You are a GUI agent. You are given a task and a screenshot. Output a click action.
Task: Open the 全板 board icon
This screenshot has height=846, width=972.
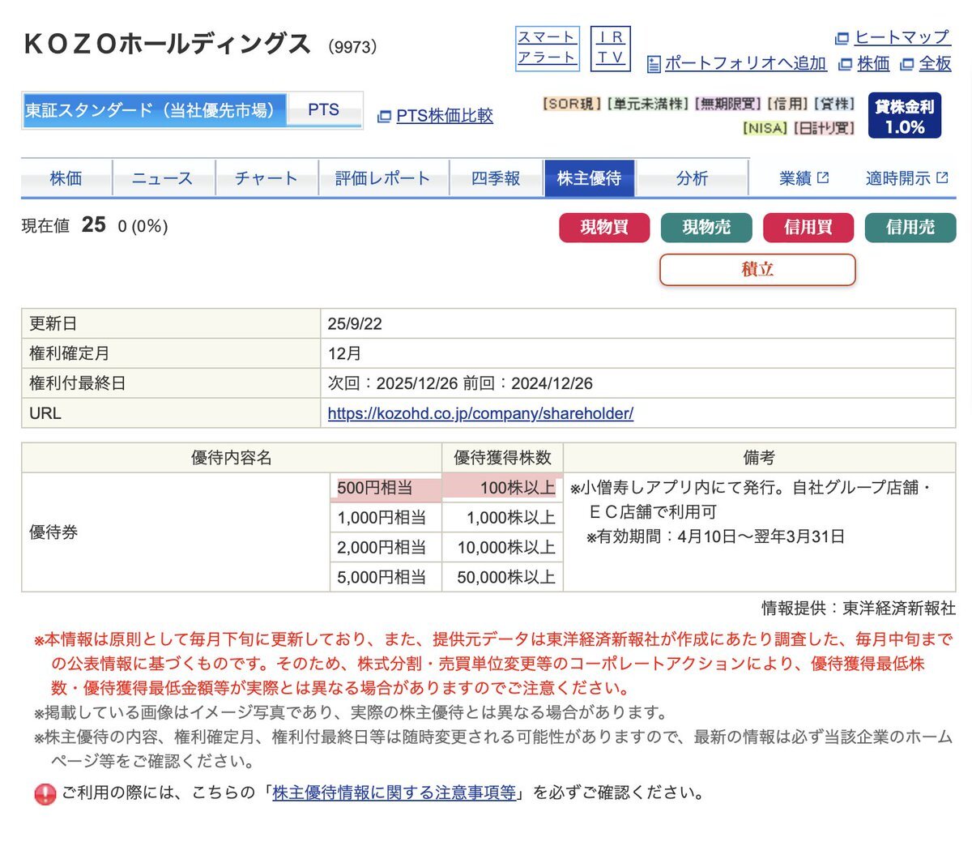[908, 63]
